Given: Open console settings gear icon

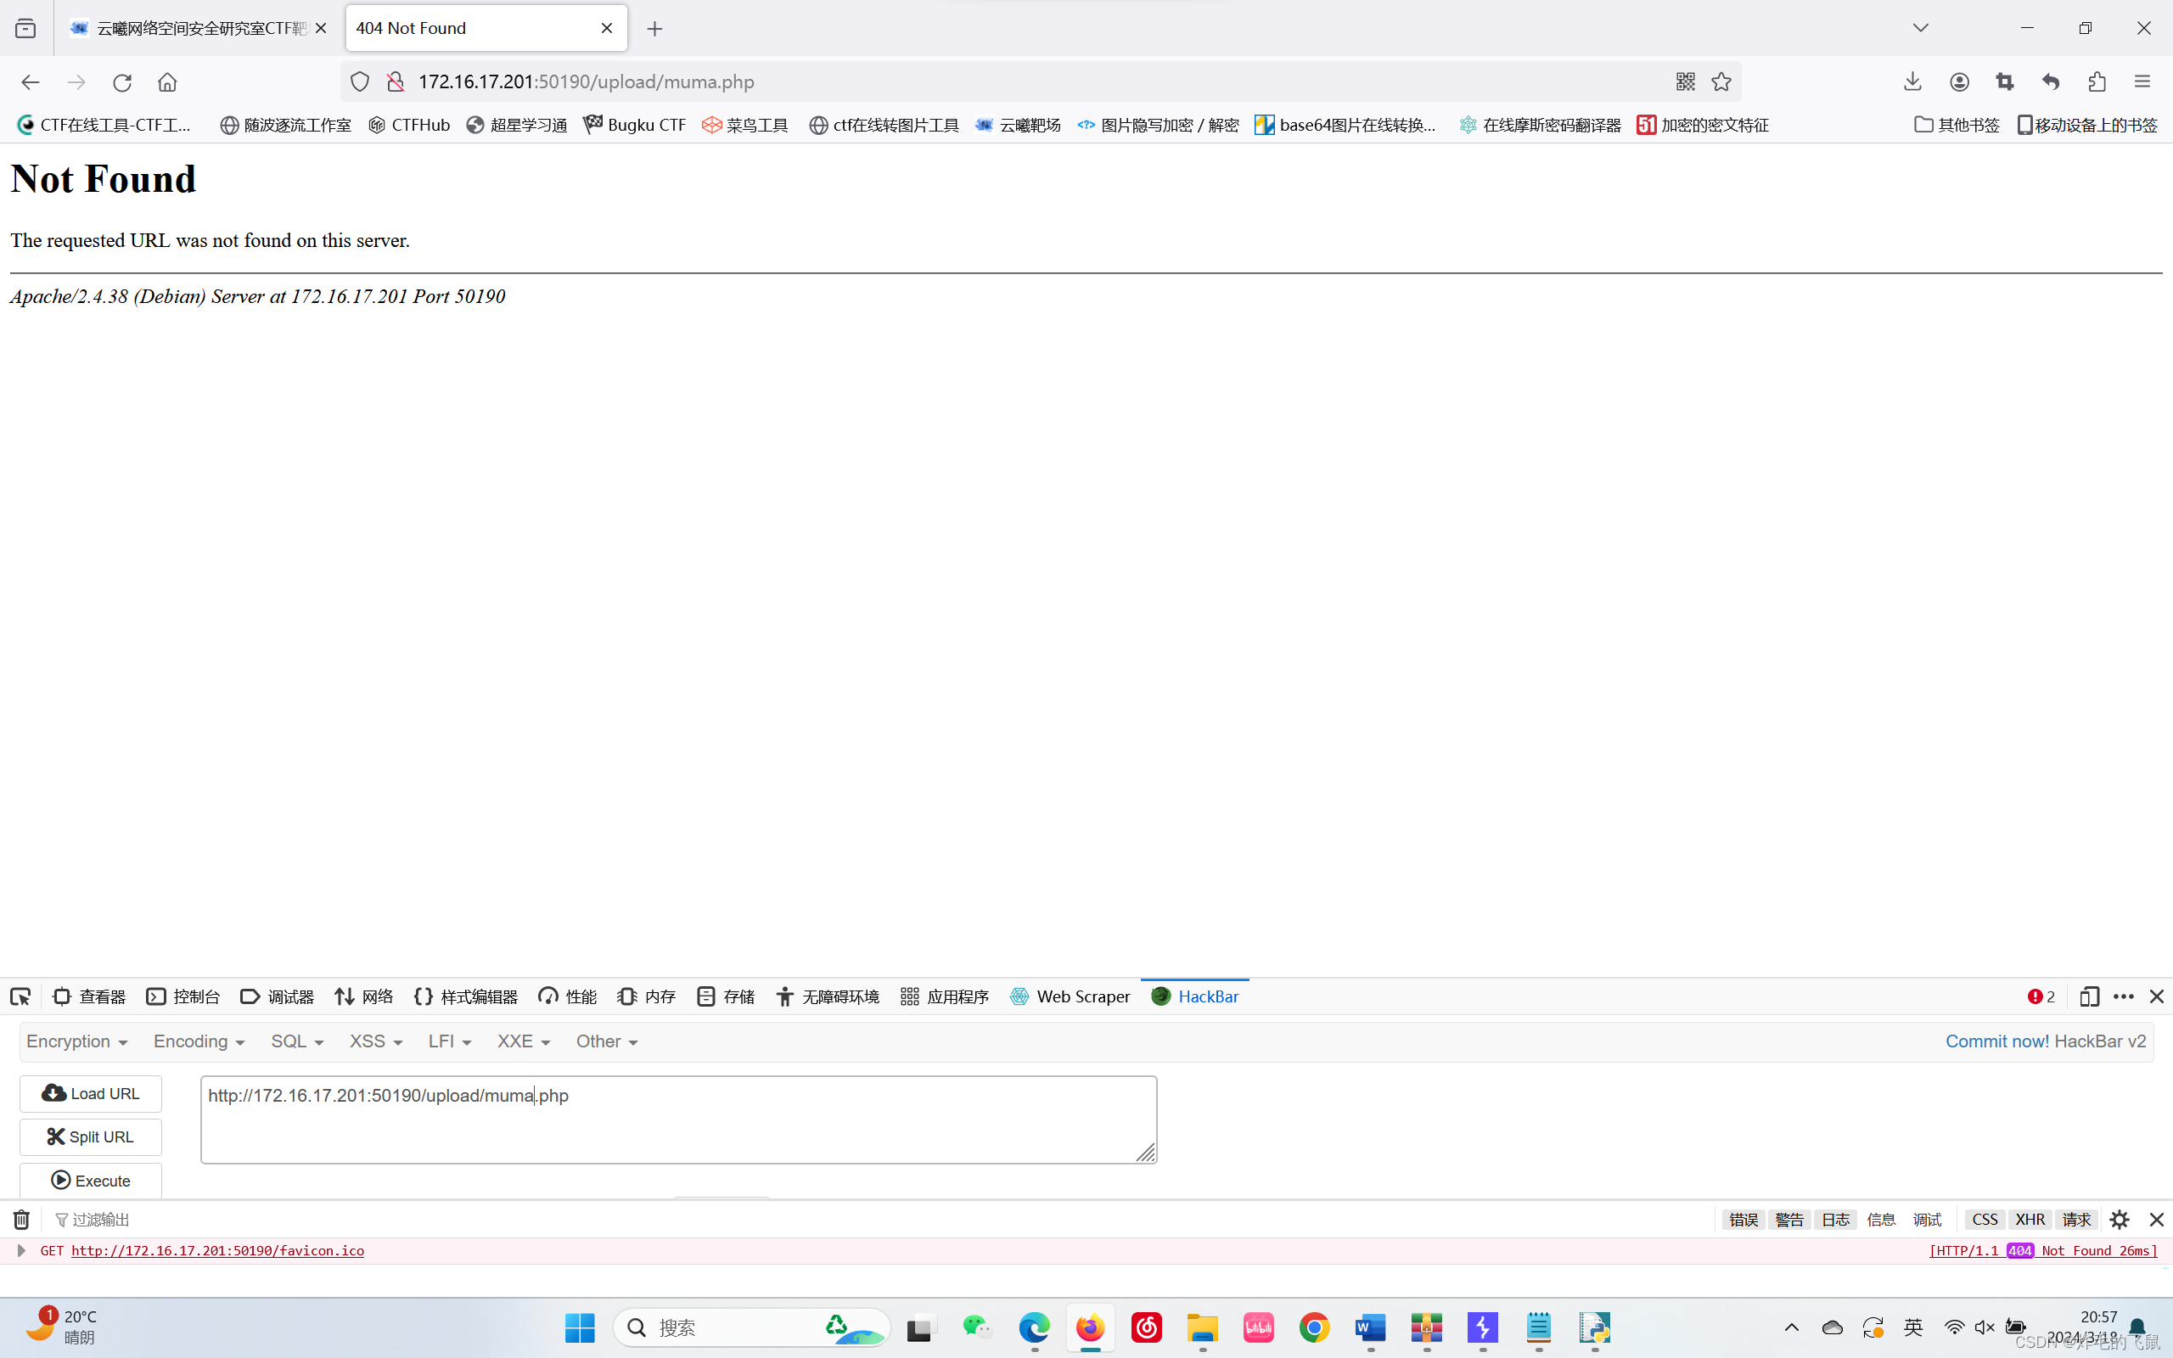Looking at the screenshot, I should pyautogui.click(x=2120, y=1219).
